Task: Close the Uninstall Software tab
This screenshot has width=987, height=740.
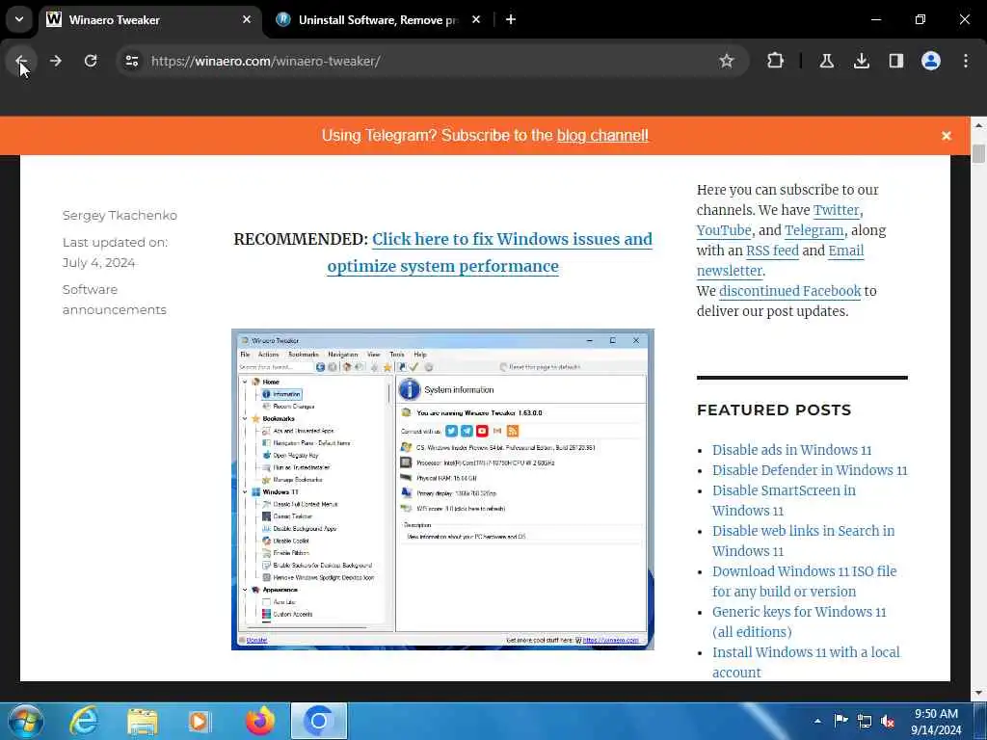Action: (x=476, y=19)
